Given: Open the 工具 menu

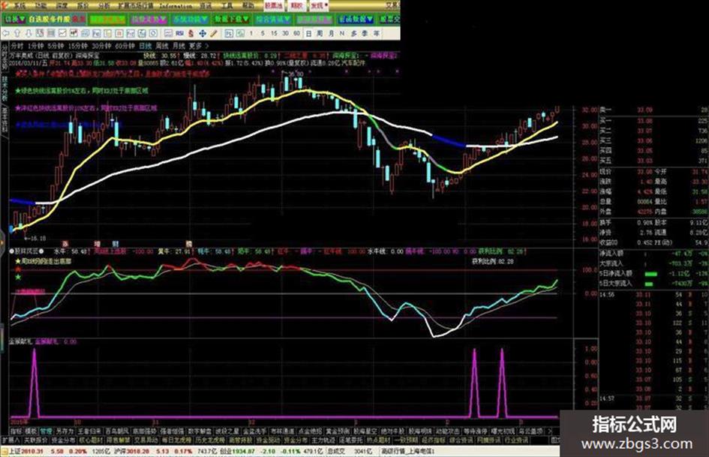Looking at the screenshot, I should pyautogui.click(x=227, y=5).
